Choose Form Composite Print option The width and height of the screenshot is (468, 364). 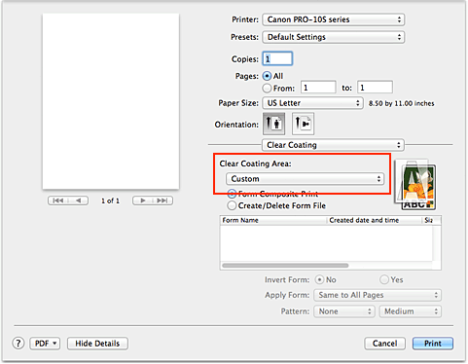232,194
